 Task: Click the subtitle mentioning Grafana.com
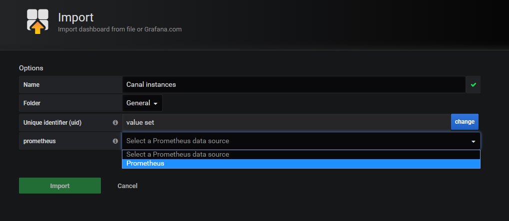120,29
